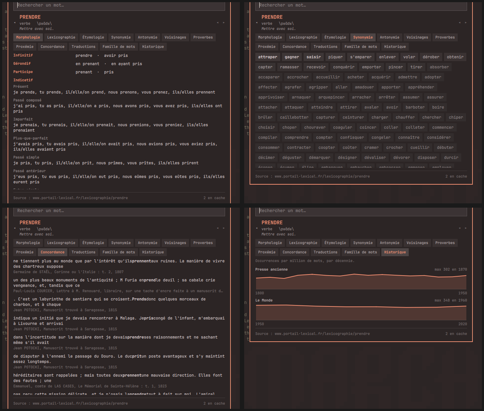Click next-word arrow in the Synonymie panel

466,23
